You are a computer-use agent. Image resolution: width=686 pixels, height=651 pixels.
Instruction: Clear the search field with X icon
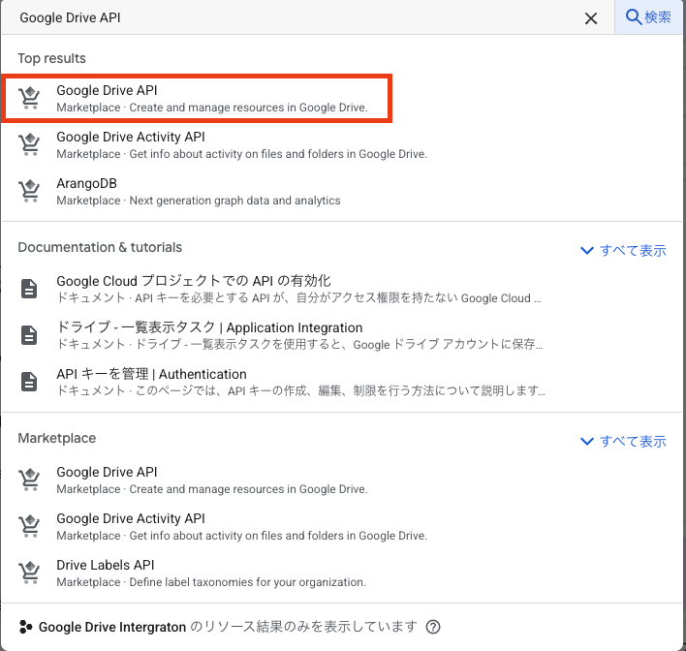[591, 18]
